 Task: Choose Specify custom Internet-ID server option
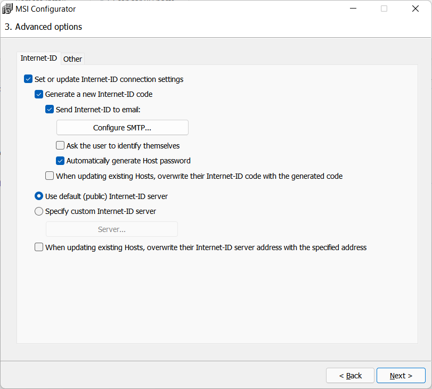(x=39, y=211)
